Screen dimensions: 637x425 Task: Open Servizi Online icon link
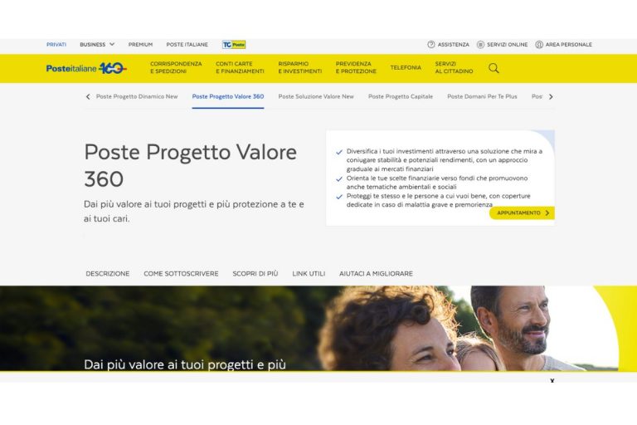pyautogui.click(x=480, y=44)
